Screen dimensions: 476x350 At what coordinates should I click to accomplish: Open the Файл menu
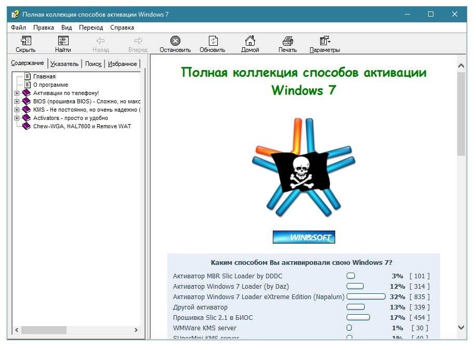[19, 28]
